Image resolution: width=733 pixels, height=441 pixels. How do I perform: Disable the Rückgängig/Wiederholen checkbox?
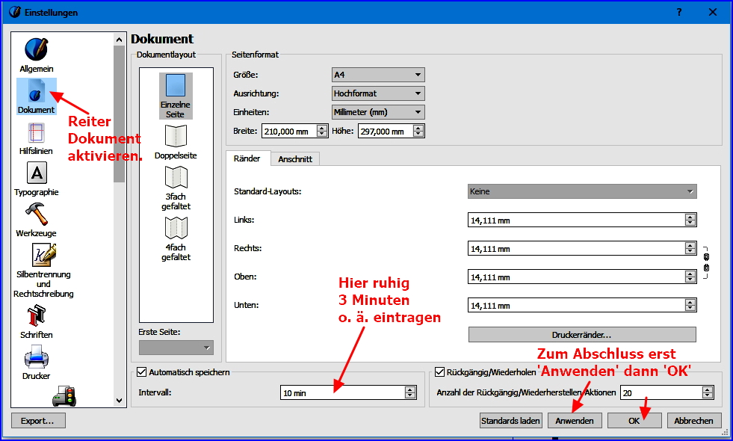pos(439,371)
